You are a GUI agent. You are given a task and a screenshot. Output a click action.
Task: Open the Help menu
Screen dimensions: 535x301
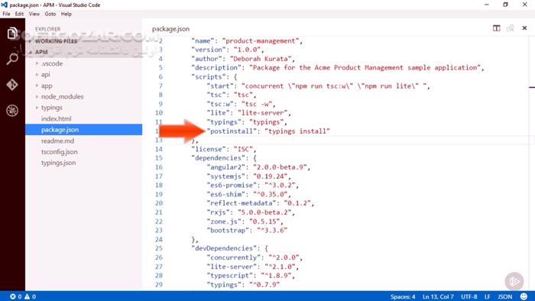pos(66,14)
